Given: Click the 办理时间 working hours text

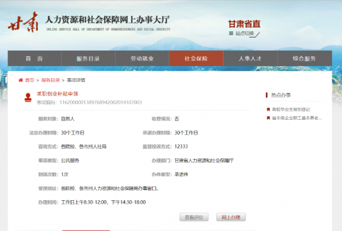Looking at the screenshot, I should tap(103, 202).
